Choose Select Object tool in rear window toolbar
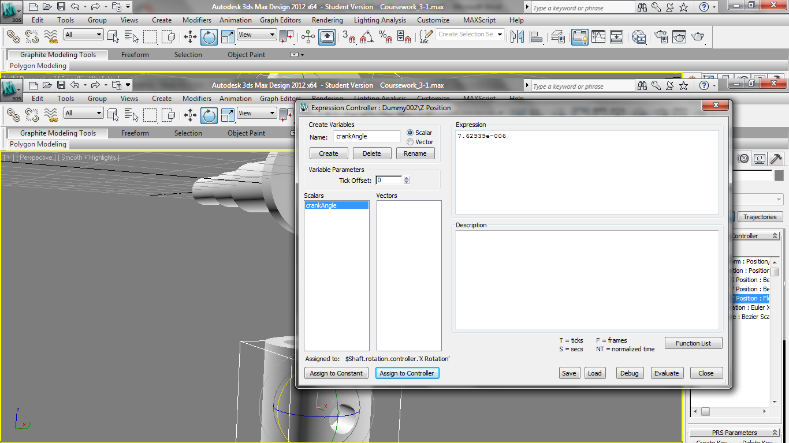 tap(113, 36)
